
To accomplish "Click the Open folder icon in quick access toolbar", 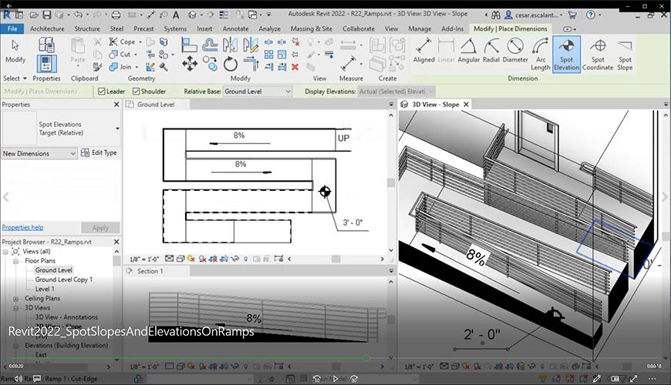I will [x=34, y=15].
